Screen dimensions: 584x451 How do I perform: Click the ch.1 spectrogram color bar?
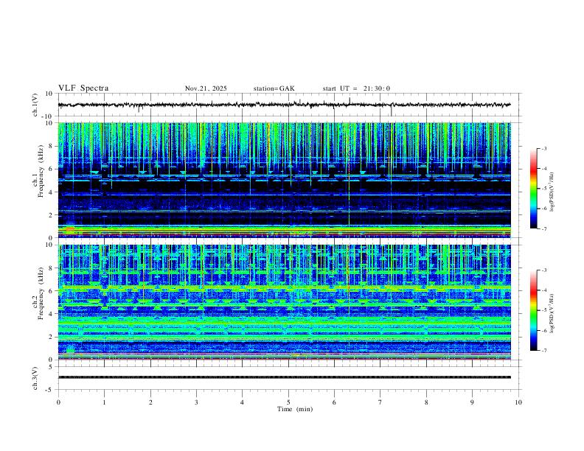(533, 189)
